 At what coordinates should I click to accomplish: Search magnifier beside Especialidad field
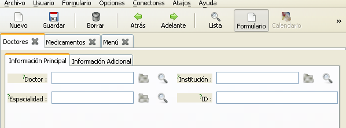(x=162, y=98)
